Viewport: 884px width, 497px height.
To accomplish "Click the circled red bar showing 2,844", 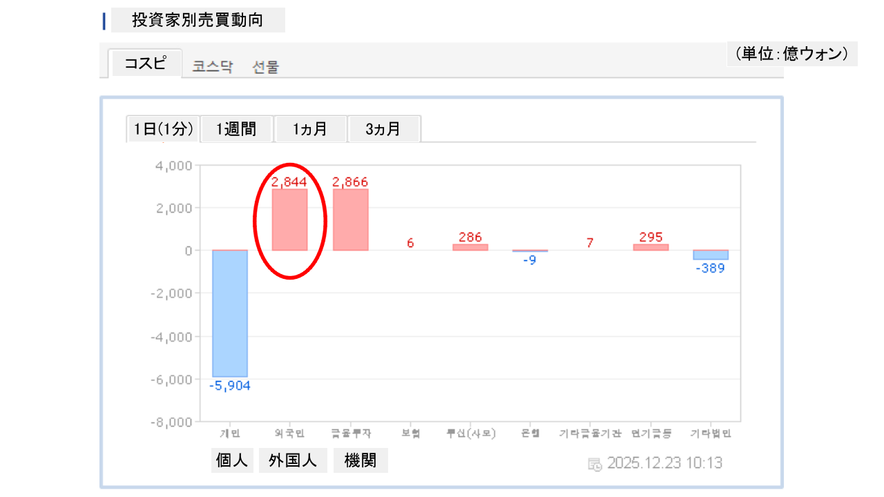I will click(289, 220).
